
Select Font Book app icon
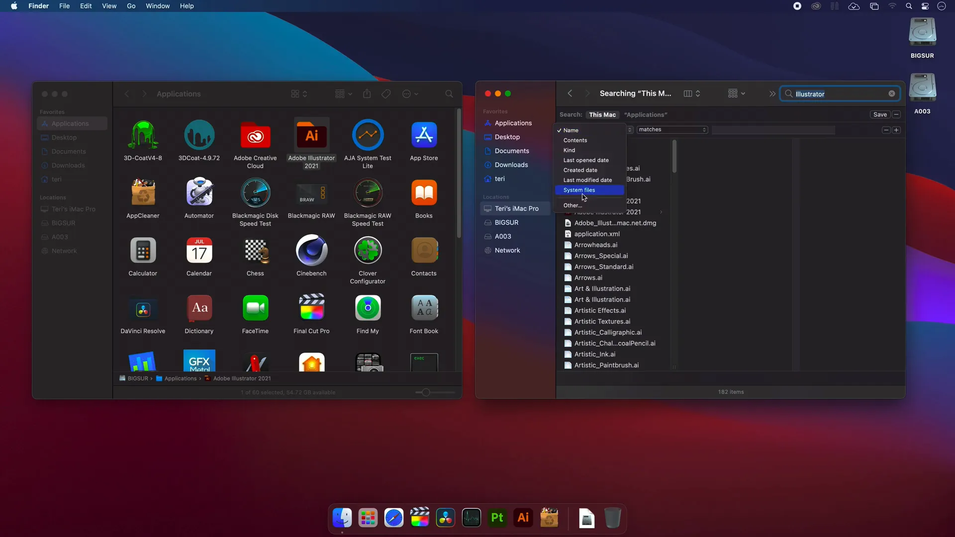click(x=424, y=308)
